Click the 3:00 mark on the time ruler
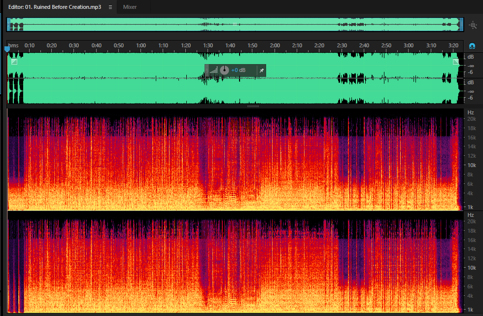 tap(409, 45)
